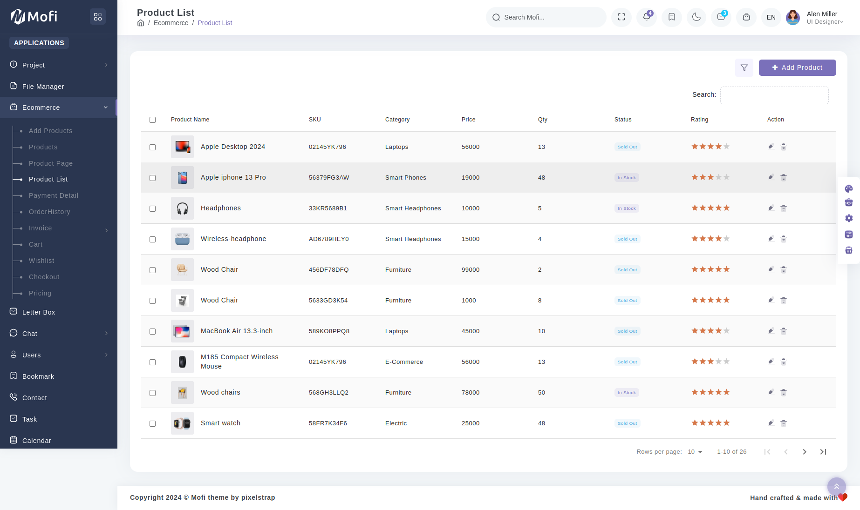Check the select-all products checkbox
The width and height of the screenshot is (860, 510).
152,120
